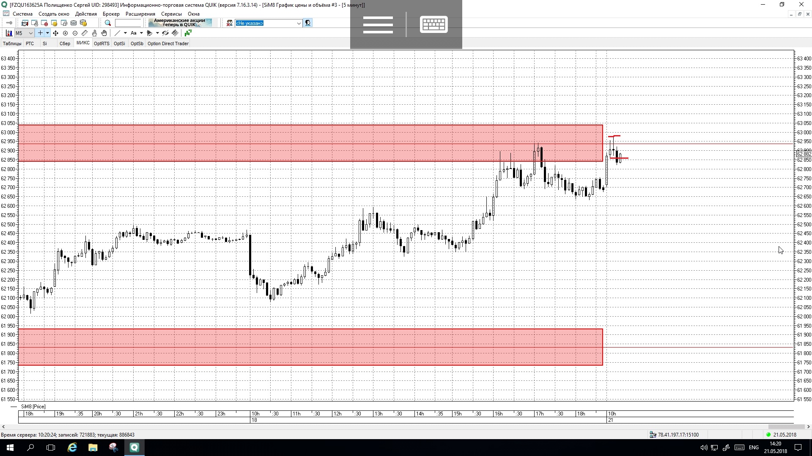Click the Американские акции banner
Image resolution: width=812 pixels, height=456 pixels.
[x=180, y=23]
